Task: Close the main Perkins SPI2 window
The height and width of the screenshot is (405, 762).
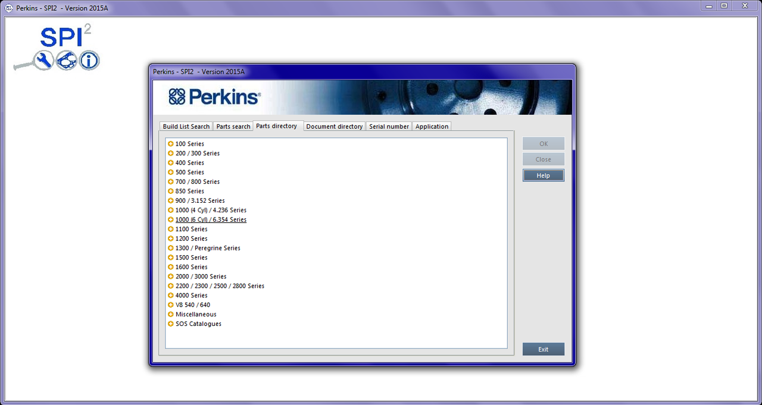Action: point(745,6)
